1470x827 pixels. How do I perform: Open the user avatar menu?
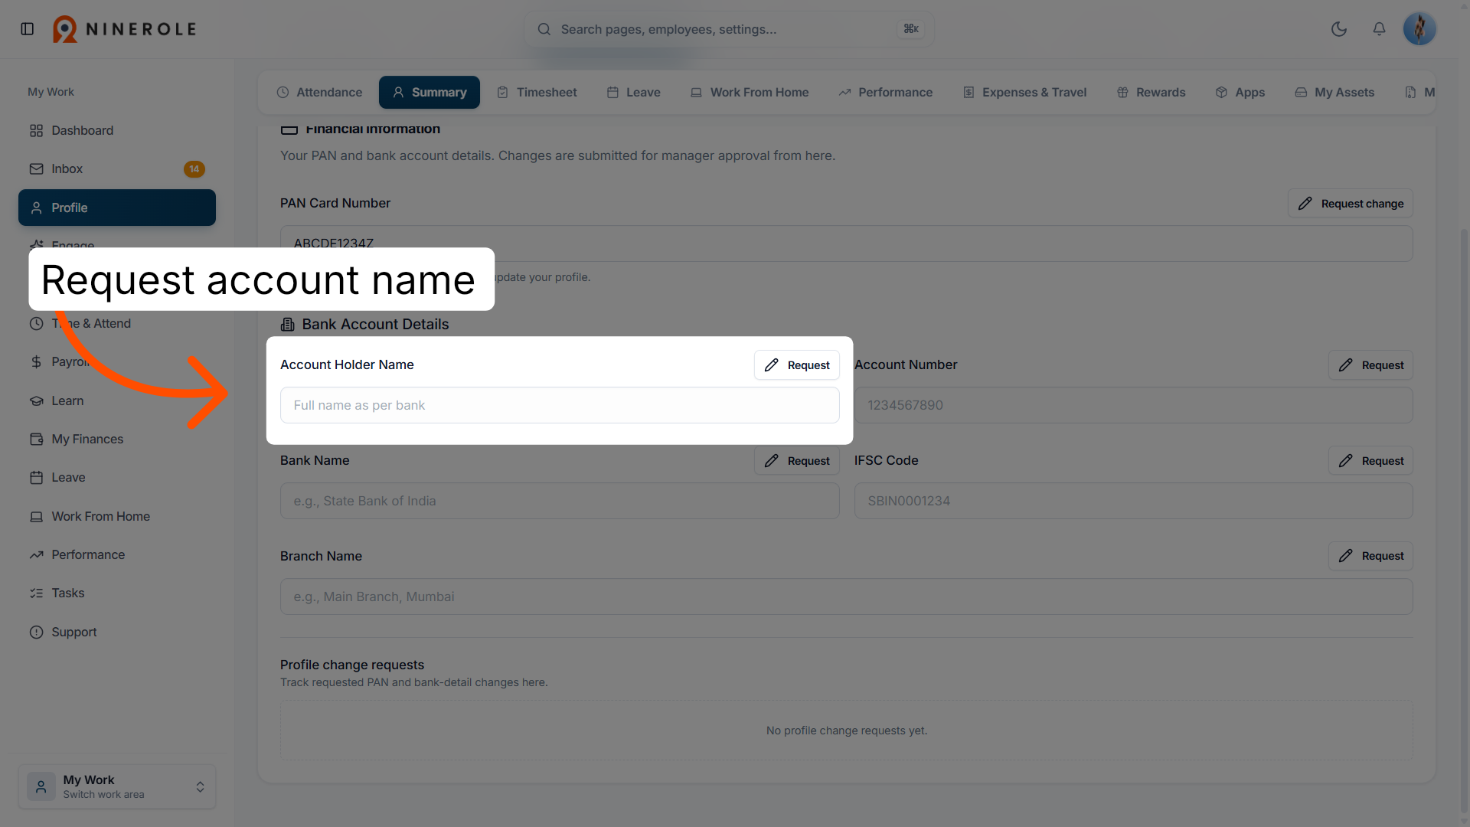tap(1419, 29)
